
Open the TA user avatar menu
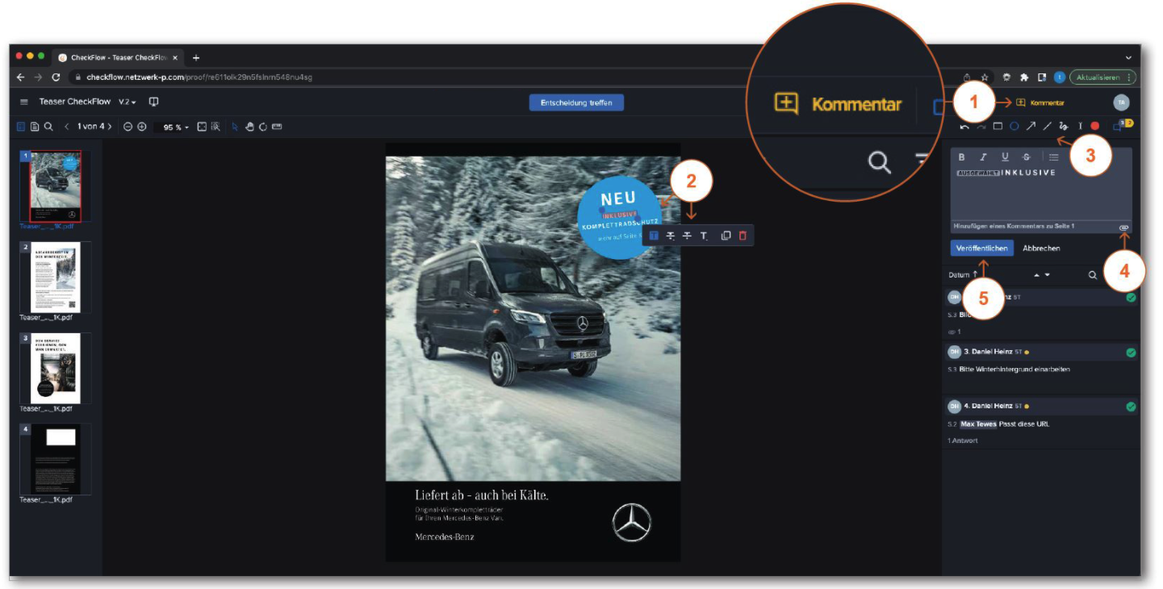pos(1121,102)
